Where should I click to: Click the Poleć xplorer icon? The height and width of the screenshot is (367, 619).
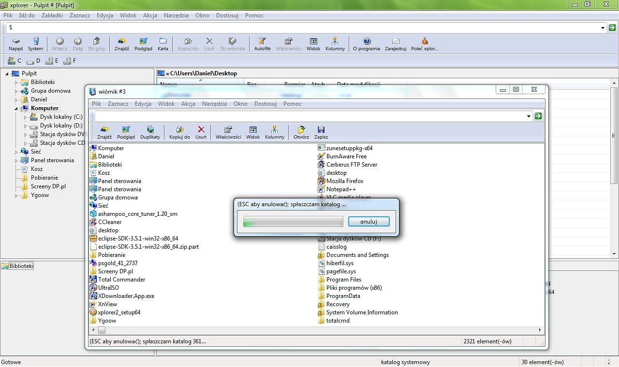coord(424,44)
